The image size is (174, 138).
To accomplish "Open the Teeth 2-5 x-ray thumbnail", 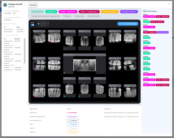I will click(39, 37).
